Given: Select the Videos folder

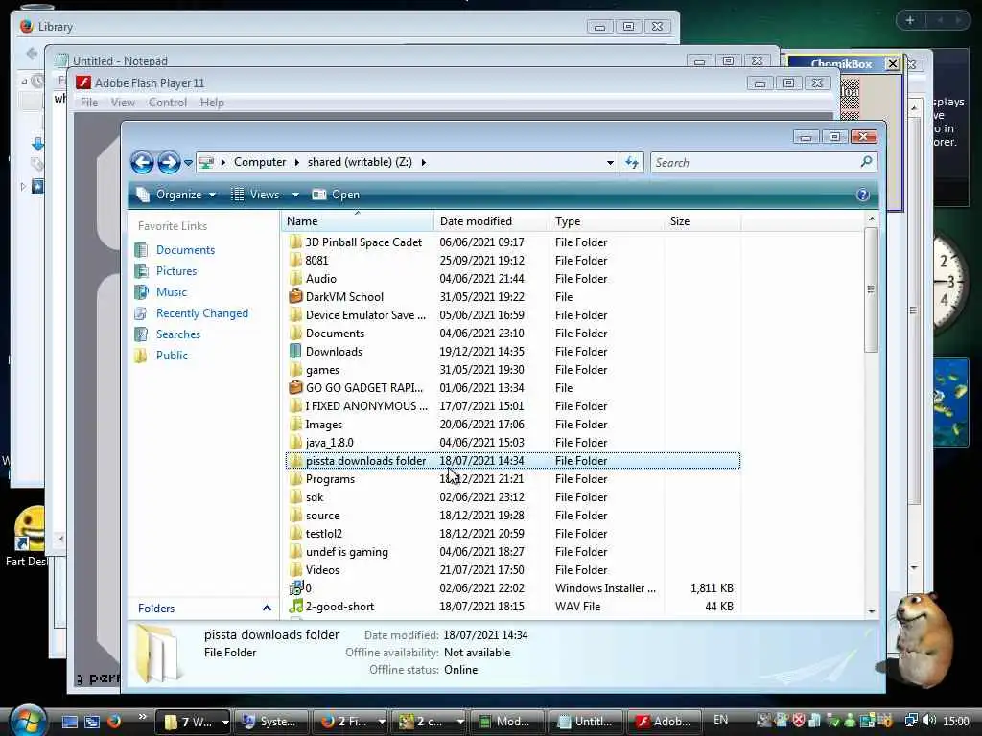Looking at the screenshot, I should point(322,569).
